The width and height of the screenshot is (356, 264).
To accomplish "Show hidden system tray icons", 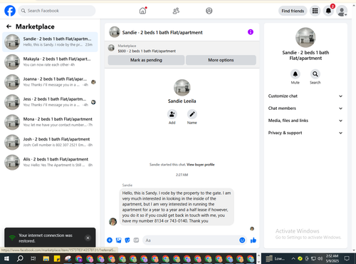I will pos(293,258).
